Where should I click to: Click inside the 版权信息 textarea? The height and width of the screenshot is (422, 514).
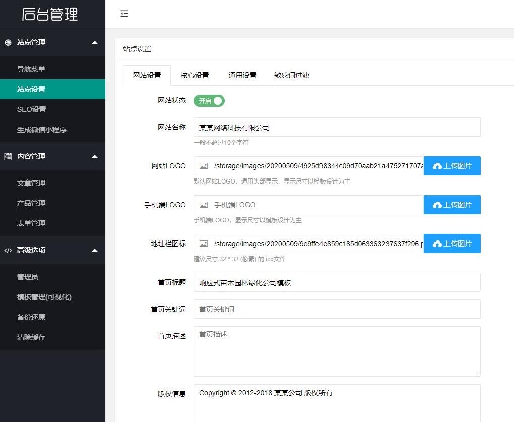pos(337,403)
